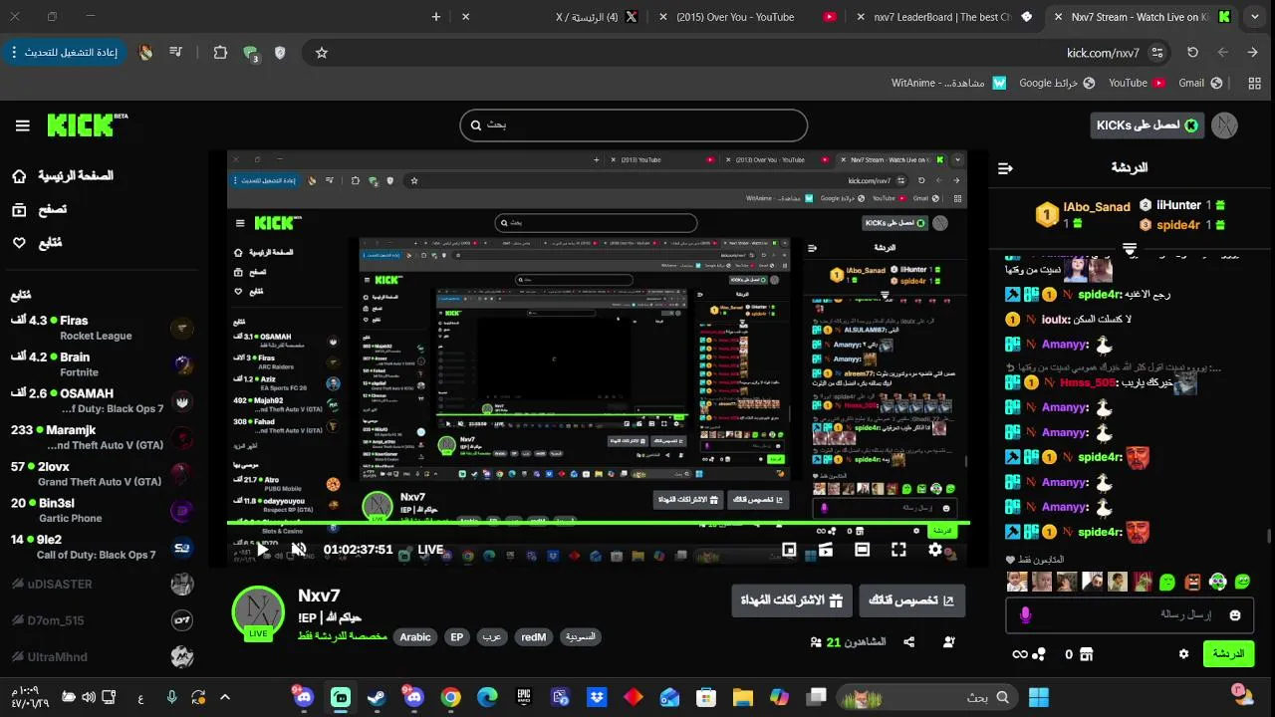Screen dimensions: 1275x717
Task: Share the stream via share icon
Action: [908, 642]
